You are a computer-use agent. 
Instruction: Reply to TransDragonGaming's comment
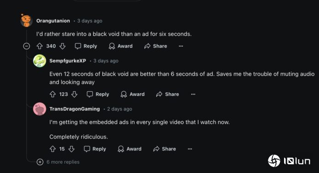point(95,149)
